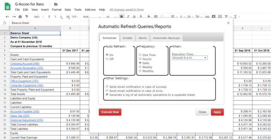The width and height of the screenshot is (271, 140).
Task: Toggle strikethrough formatting
Action: coord(134,17)
